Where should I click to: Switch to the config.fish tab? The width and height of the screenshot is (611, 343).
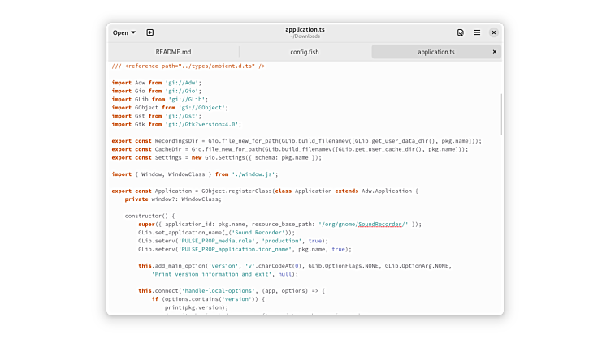point(305,52)
